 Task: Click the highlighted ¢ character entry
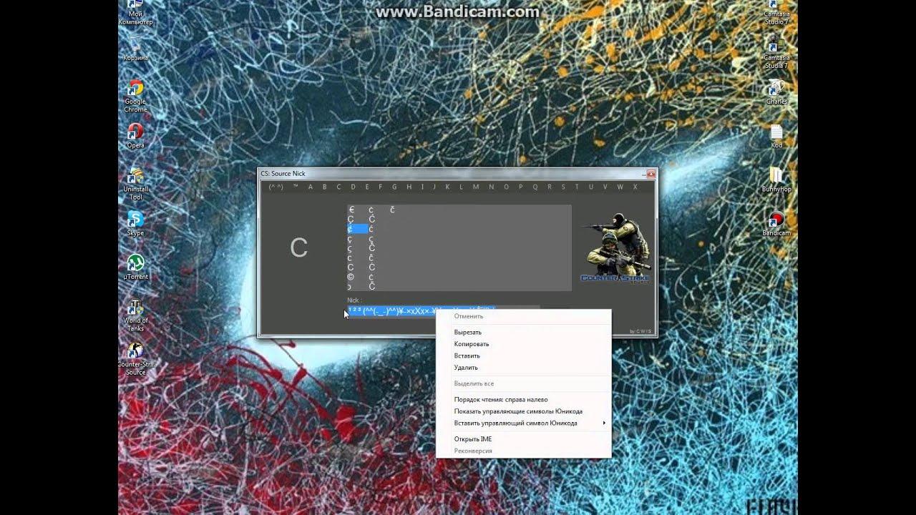coord(358,229)
